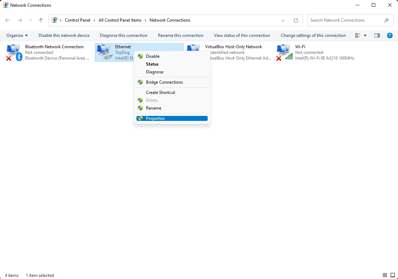Click Diagnose this connection in toolbar
The image size is (398, 279).
tap(123, 35)
